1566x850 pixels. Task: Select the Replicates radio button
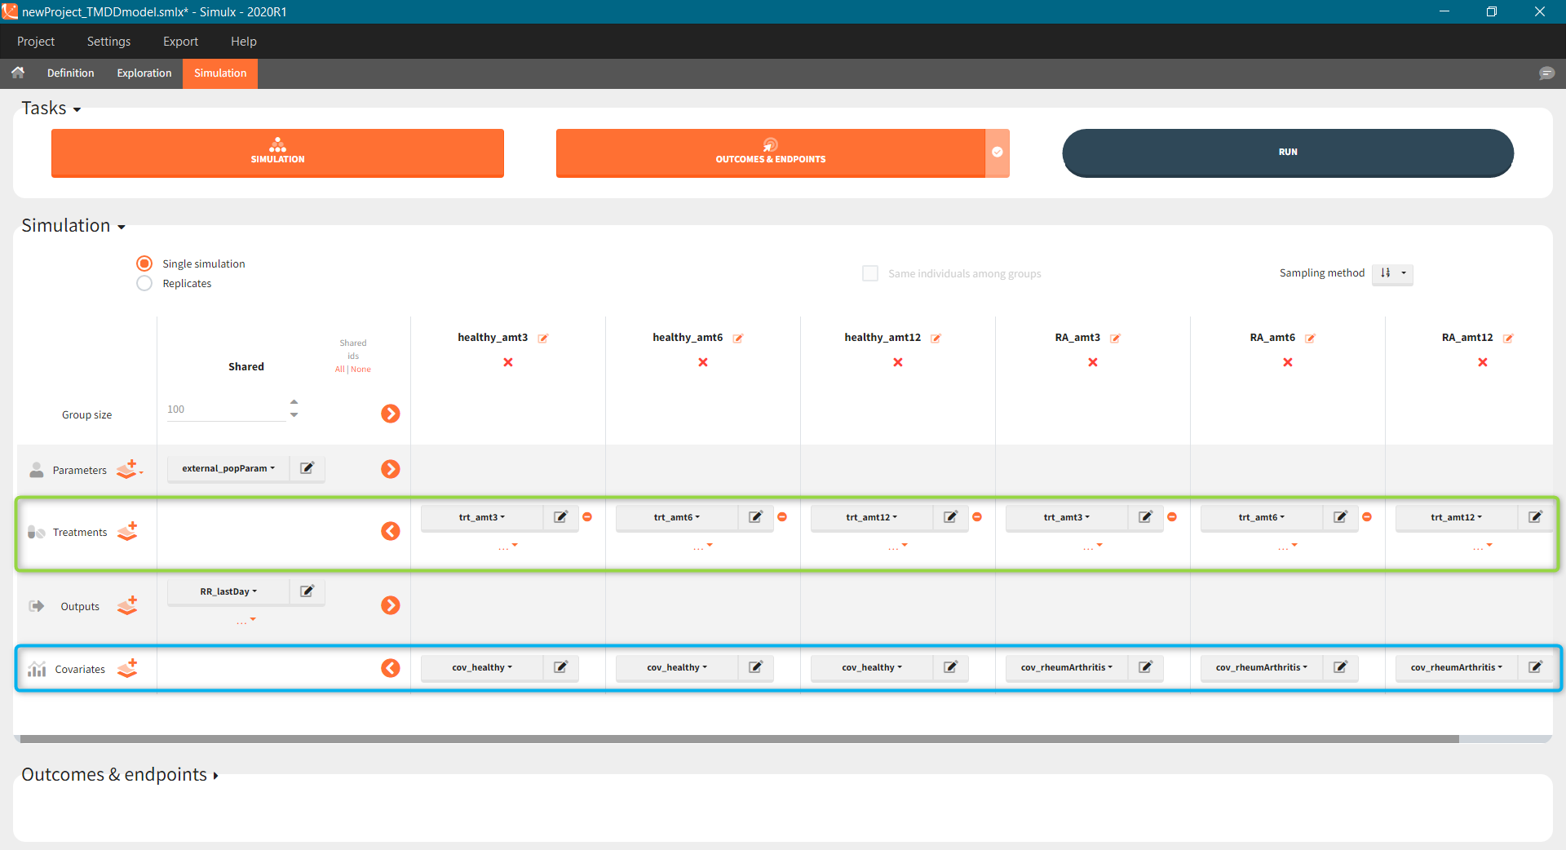[x=144, y=283]
